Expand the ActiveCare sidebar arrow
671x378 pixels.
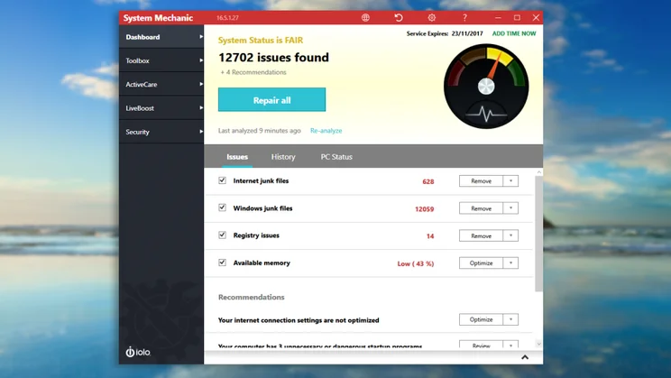point(201,84)
